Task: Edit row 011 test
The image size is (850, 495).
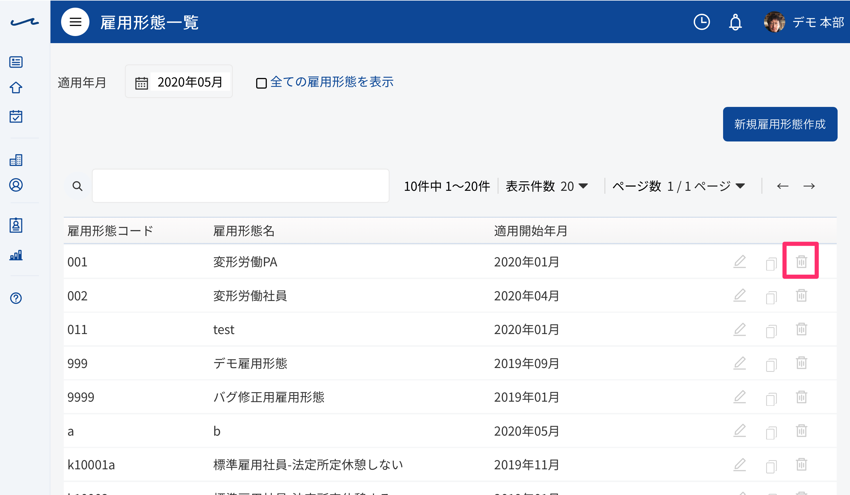Action: coord(739,329)
